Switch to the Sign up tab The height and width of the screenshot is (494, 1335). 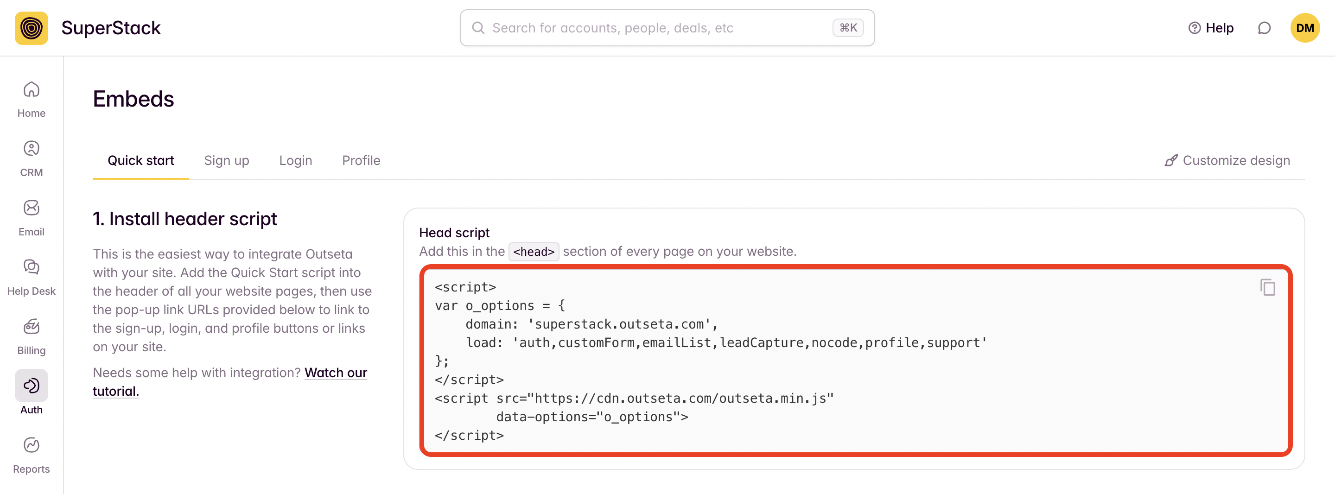click(227, 161)
